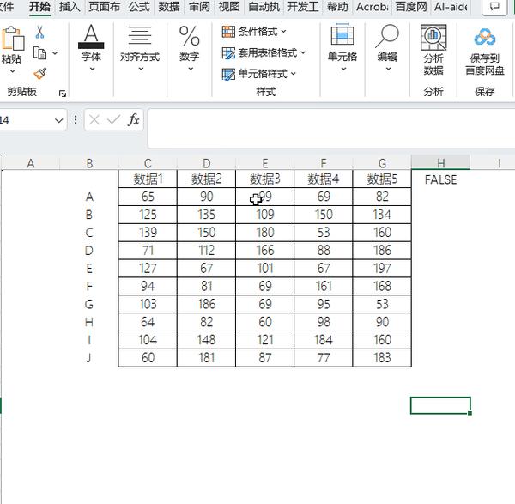Open 条件格式 conditional formatting

click(x=254, y=32)
